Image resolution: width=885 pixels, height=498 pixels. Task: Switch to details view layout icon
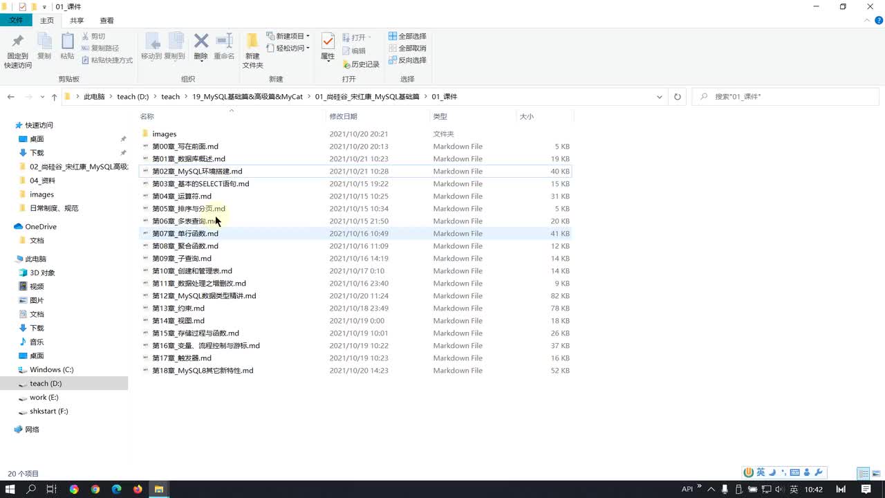click(864, 474)
